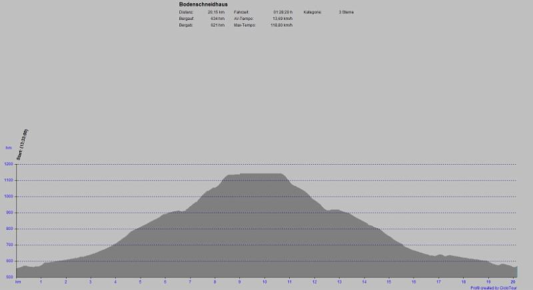Click the 1000 elevation axis label
This screenshot has height=290, width=533.
click(x=9, y=197)
